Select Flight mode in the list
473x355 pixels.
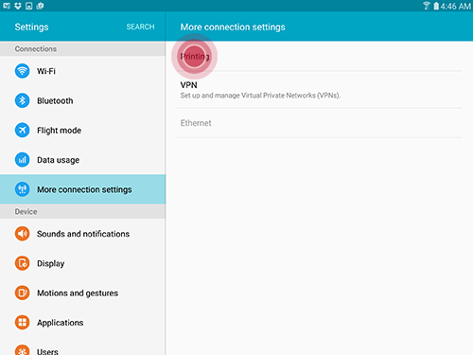pos(82,131)
